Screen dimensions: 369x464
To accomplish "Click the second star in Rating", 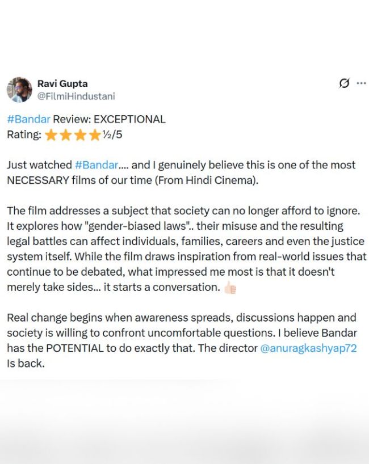I will pos(65,135).
